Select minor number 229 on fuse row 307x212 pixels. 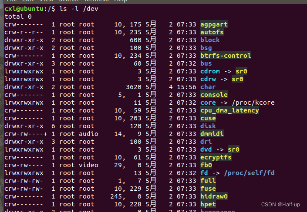click(x=135, y=189)
